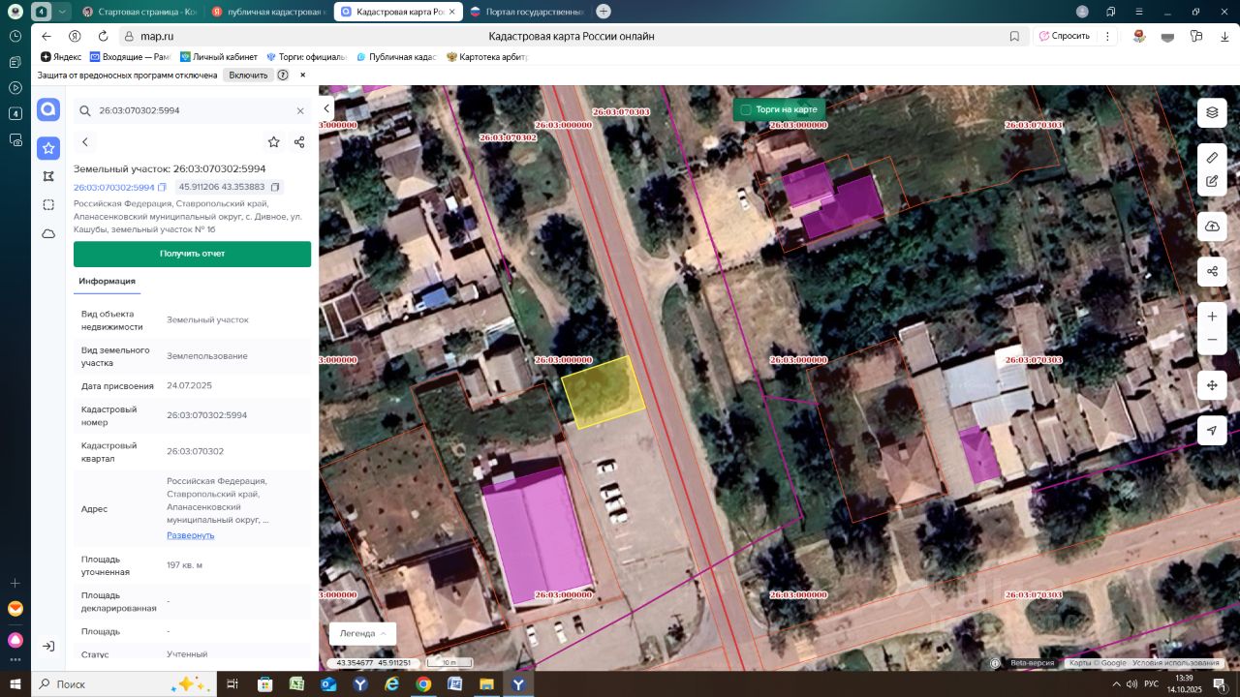Viewport: 1240px width, 697px height.
Task: Select the ruler measurement tool
Action: point(1212,157)
